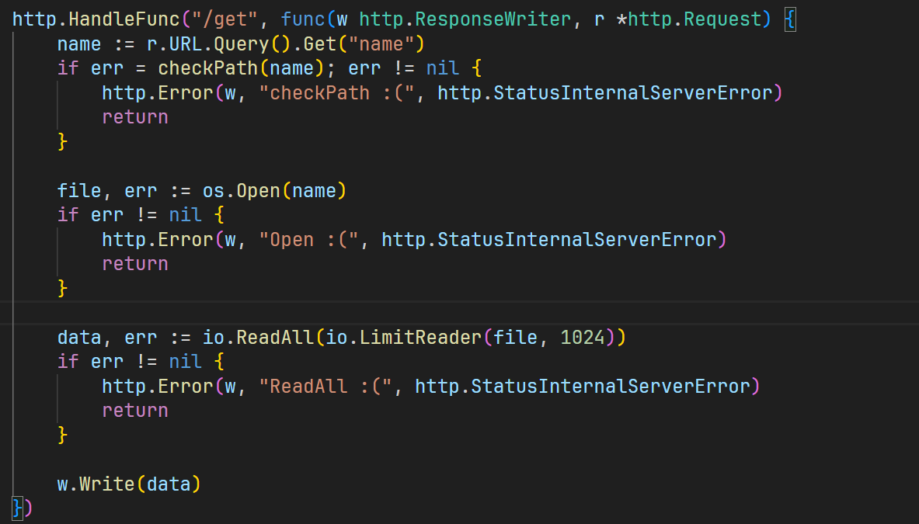Click the 1024 numeric literal
Image resolution: width=919 pixels, height=524 pixels.
click(x=582, y=338)
